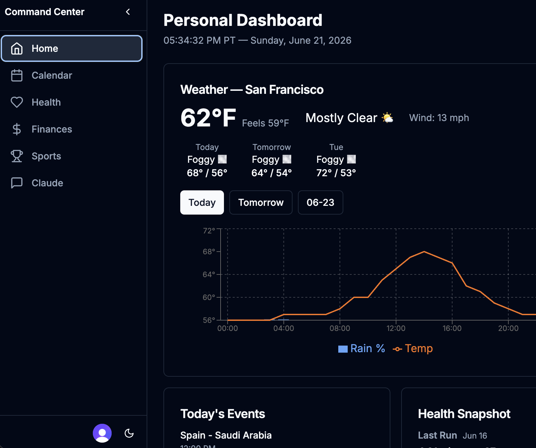The image size is (536, 448).
Task: Click the Finances dollar sign icon
Action: pos(17,129)
